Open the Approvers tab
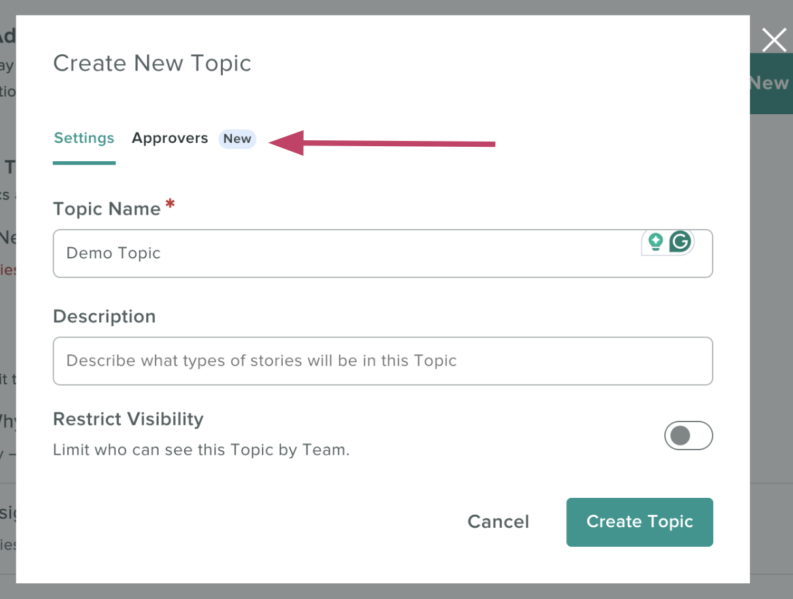Image resolution: width=793 pixels, height=599 pixels. pos(170,138)
